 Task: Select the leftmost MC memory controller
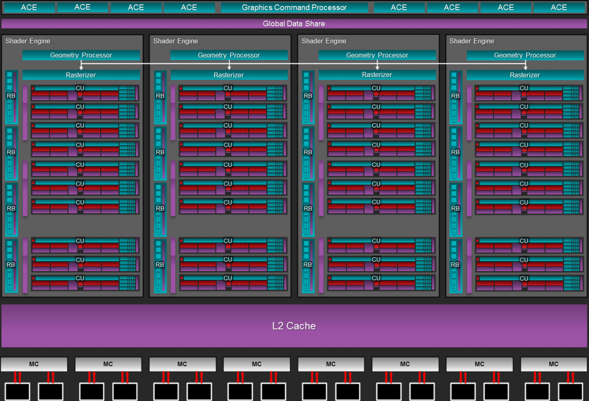click(x=34, y=364)
